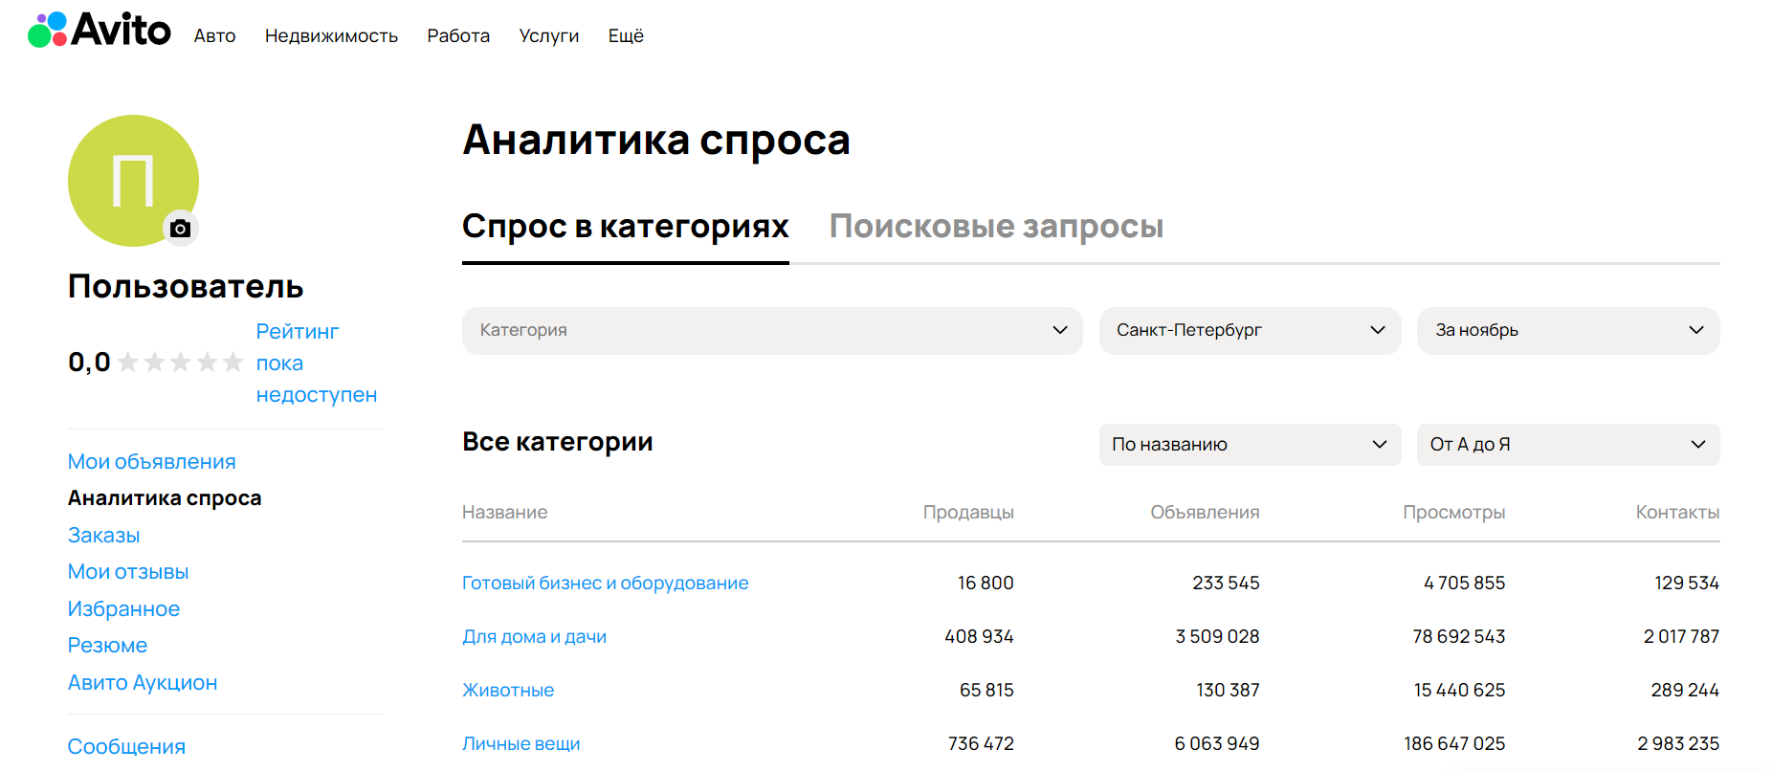Click the Аналитика спроса page title
Screen dimensions: 1772x771
click(656, 140)
